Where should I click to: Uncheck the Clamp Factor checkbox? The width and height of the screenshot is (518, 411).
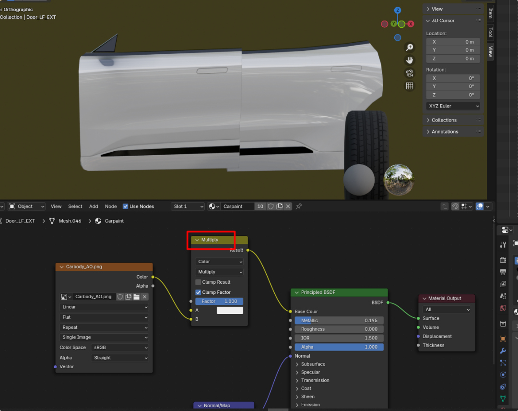tap(198, 292)
